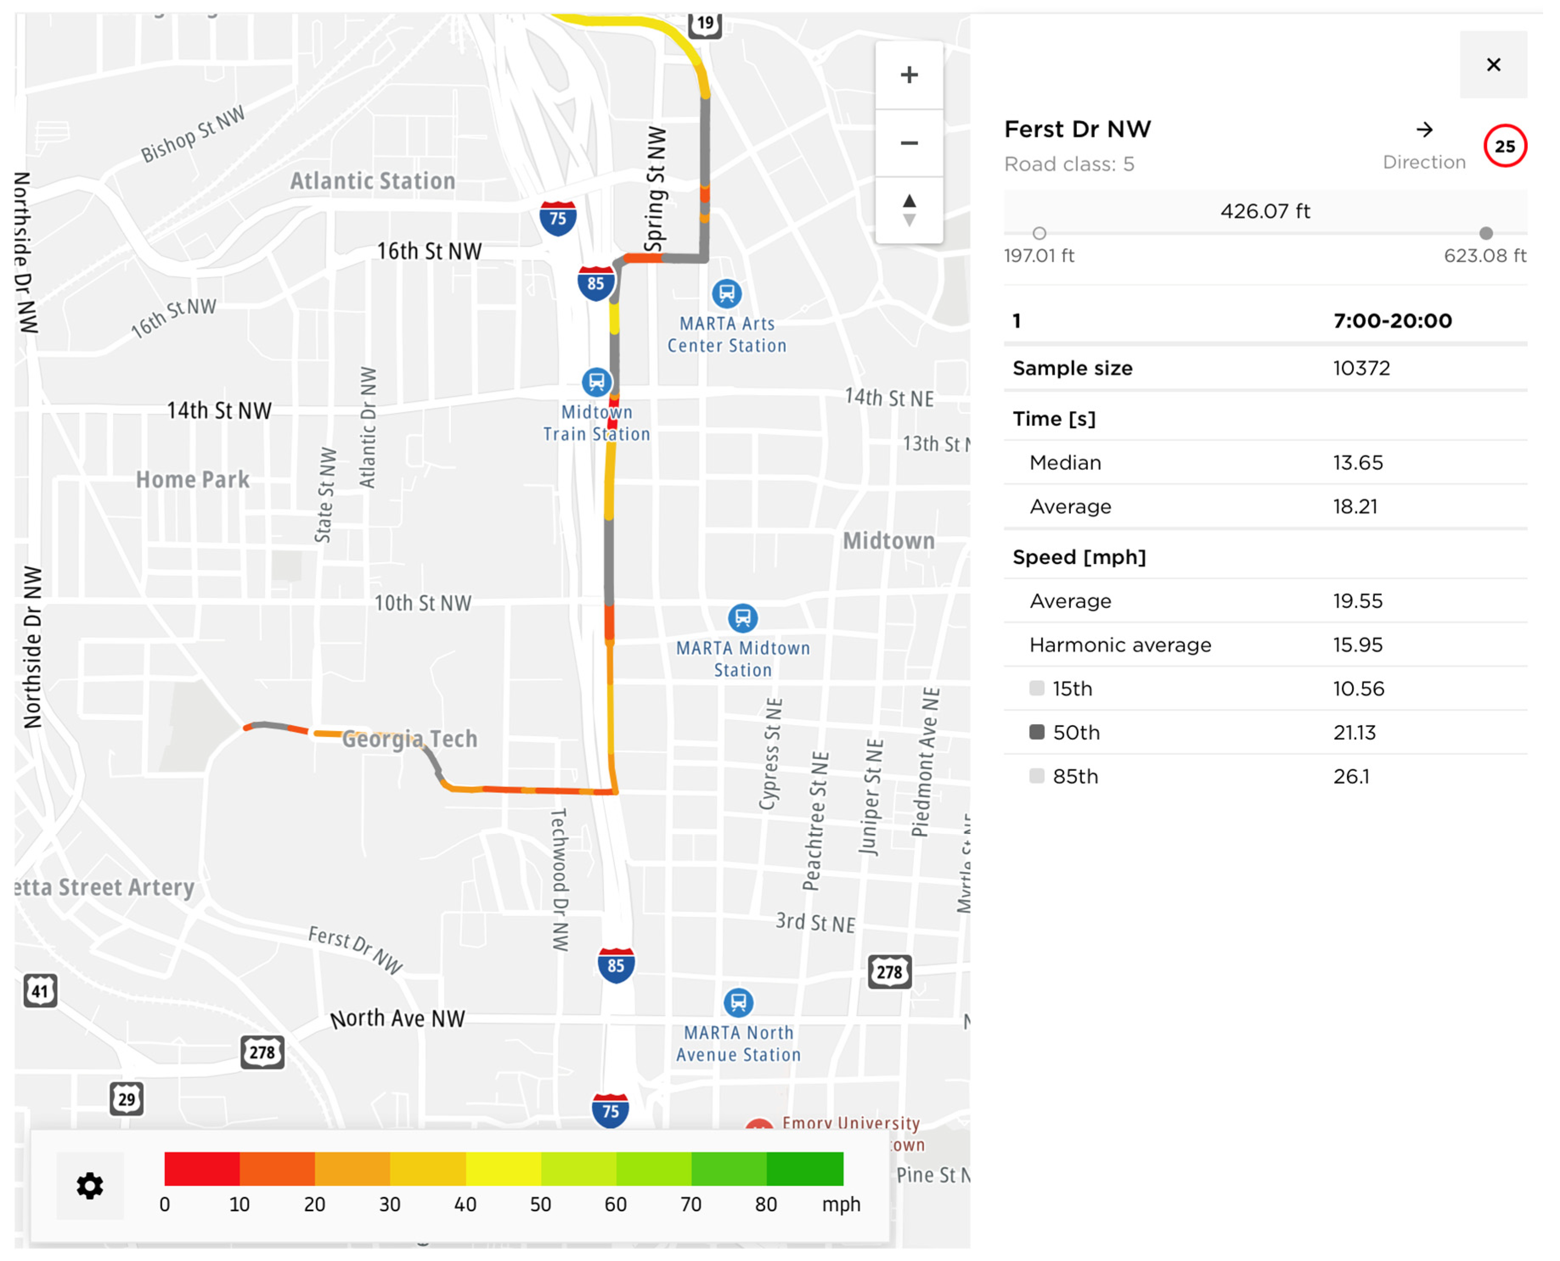Image resolution: width=1560 pixels, height=1261 pixels.
Task: Click the gray route segment on Spring St NW
Action: 705,145
